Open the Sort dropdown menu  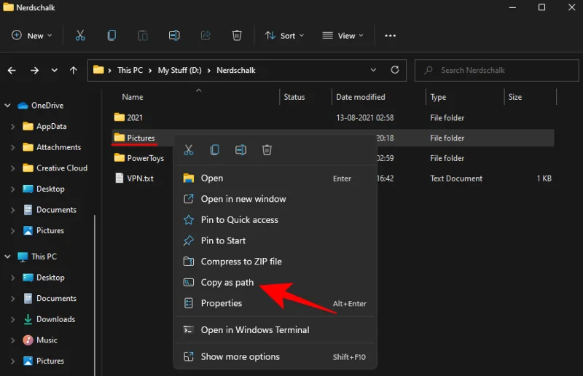pos(284,36)
